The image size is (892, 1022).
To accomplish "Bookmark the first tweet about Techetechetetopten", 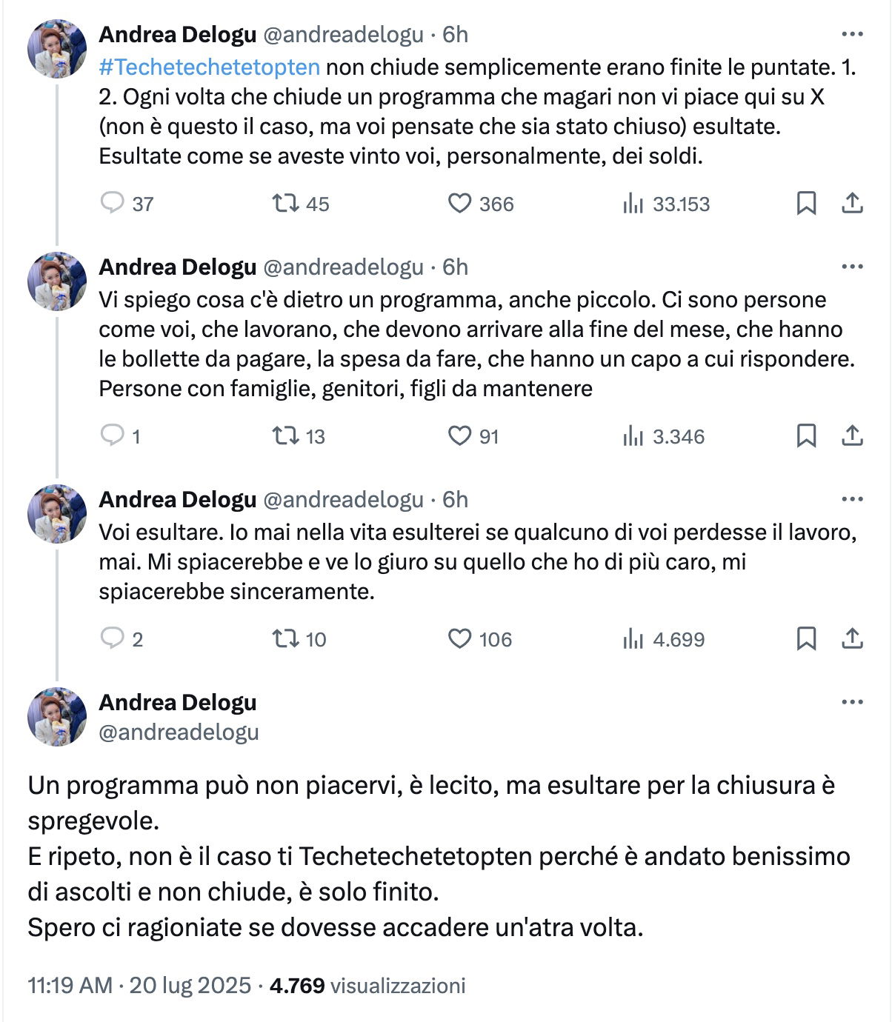I will pos(806,203).
